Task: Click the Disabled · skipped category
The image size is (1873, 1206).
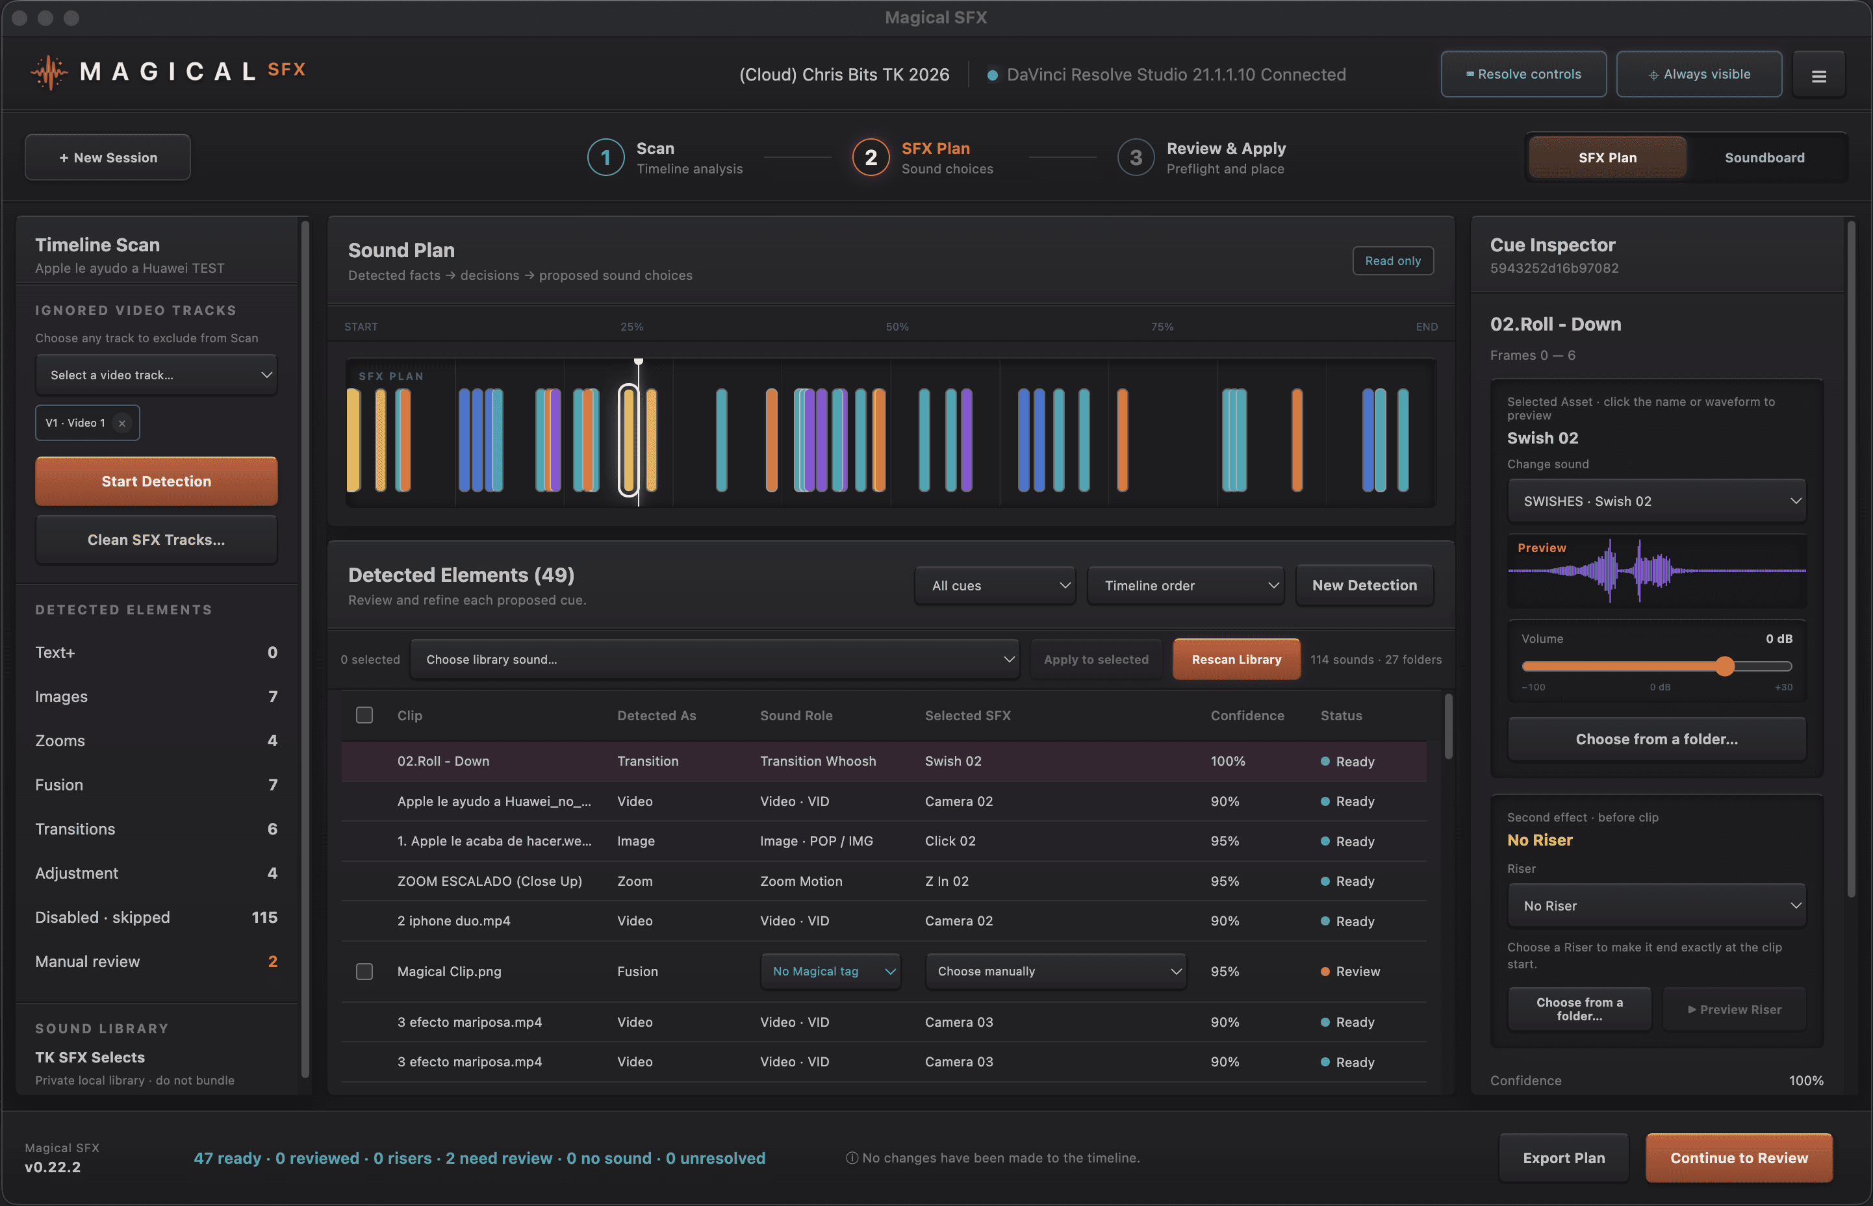Action: point(156,917)
